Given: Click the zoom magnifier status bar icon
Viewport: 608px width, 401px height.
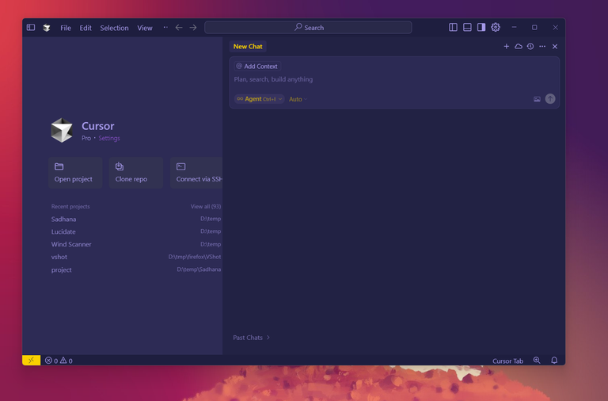Looking at the screenshot, I should coord(537,361).
